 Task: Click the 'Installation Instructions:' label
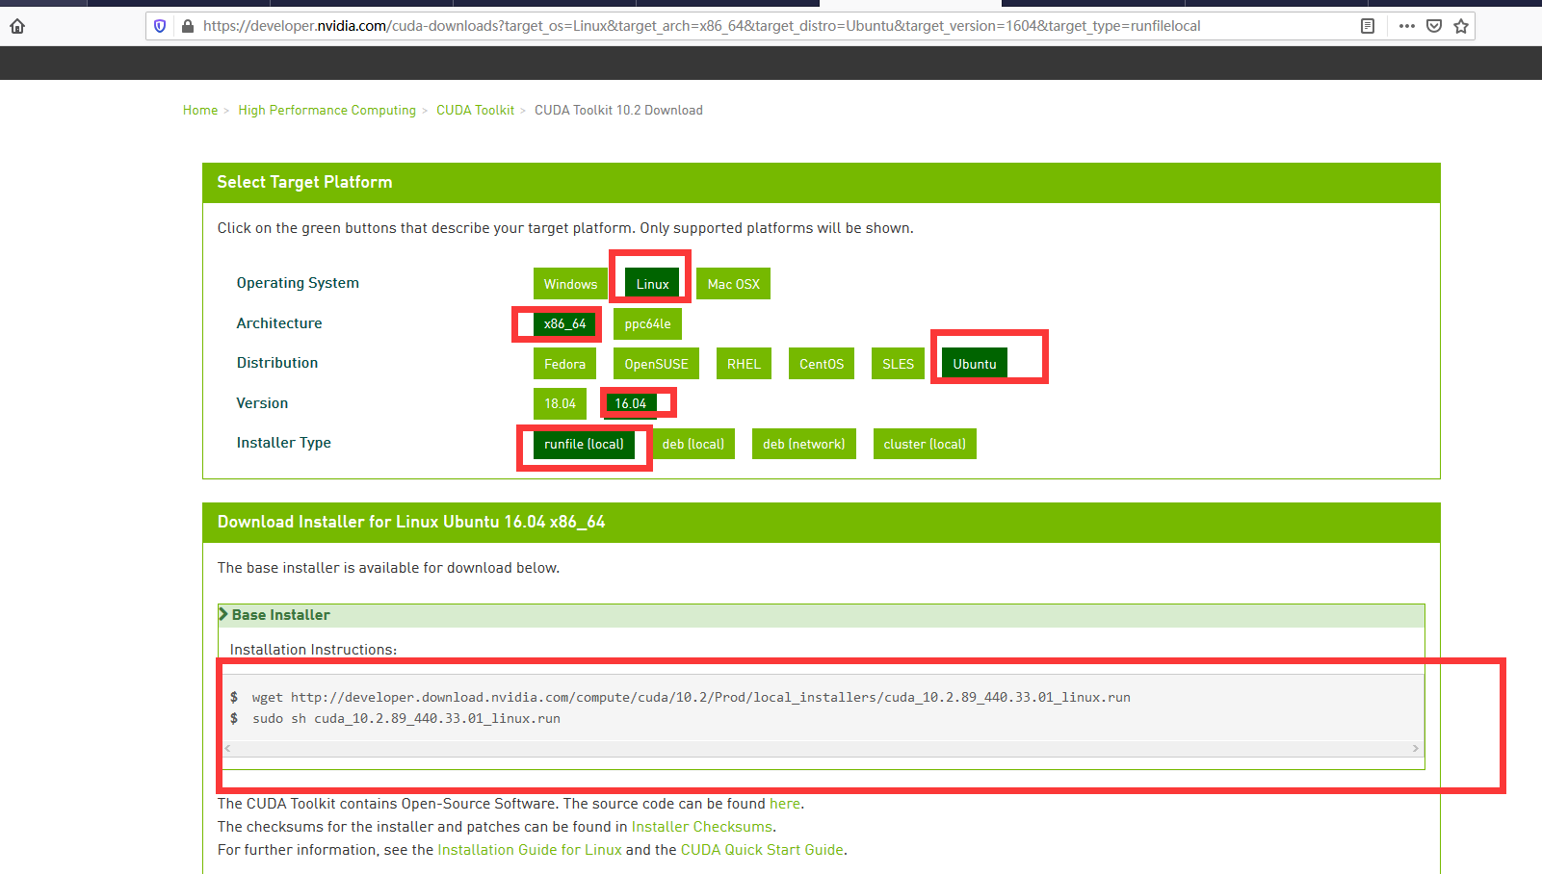point(313,650)
